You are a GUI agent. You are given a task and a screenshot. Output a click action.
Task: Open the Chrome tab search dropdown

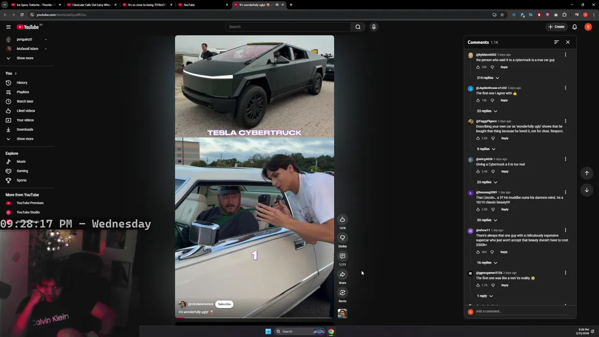[x=4, y=5]
